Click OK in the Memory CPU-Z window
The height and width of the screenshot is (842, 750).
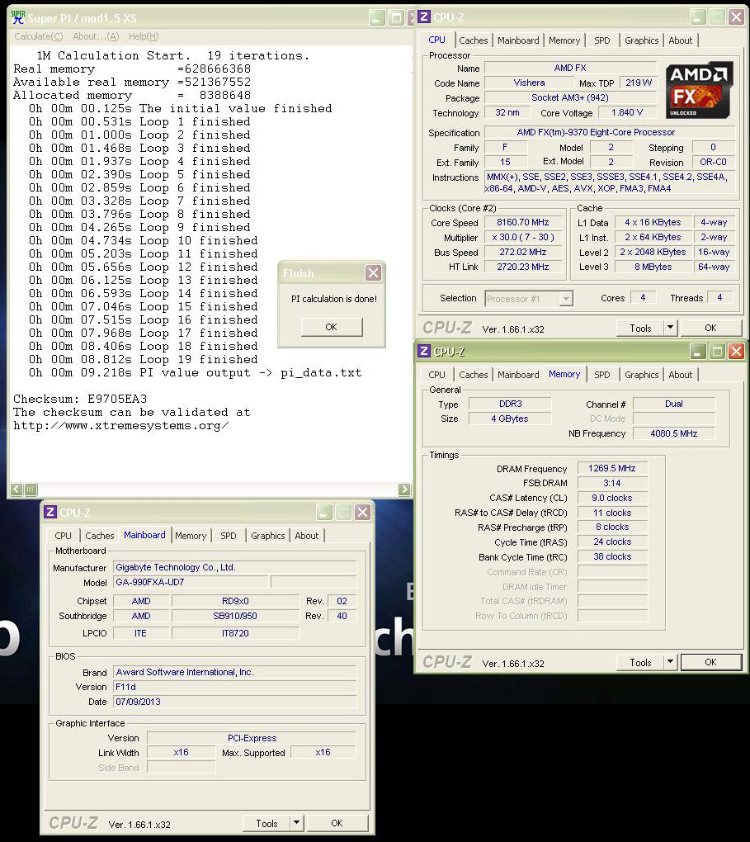(x=710, y=662)
